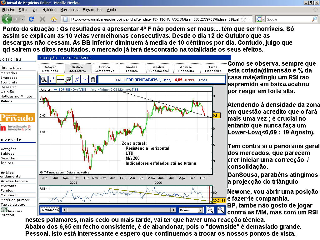Click the Stop loading X icon

42,19
